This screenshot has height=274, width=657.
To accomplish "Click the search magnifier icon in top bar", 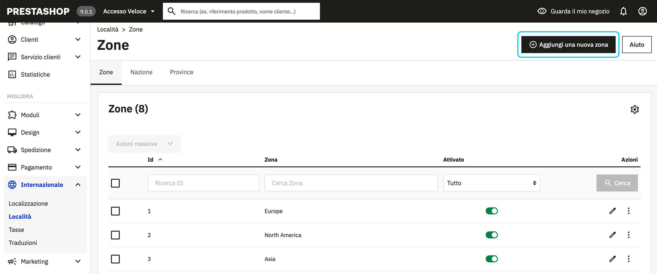I will tap(171, 11).
